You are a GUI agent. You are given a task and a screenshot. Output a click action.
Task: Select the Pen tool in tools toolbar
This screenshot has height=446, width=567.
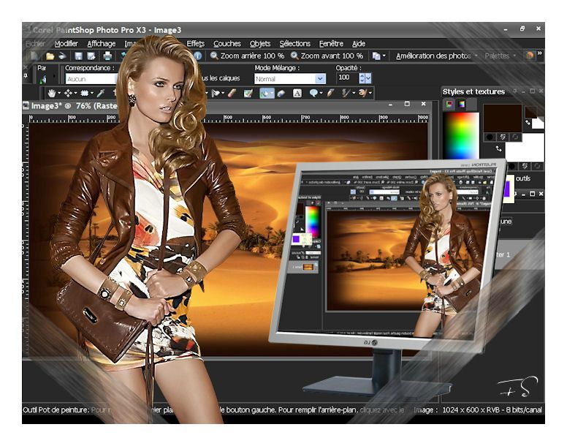pos(330,94)
